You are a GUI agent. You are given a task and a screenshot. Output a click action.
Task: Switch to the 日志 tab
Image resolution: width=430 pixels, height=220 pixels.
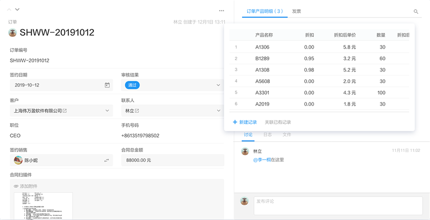click(x=267, y=135)
